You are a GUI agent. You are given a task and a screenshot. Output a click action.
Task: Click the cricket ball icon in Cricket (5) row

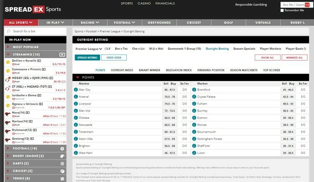62,171
